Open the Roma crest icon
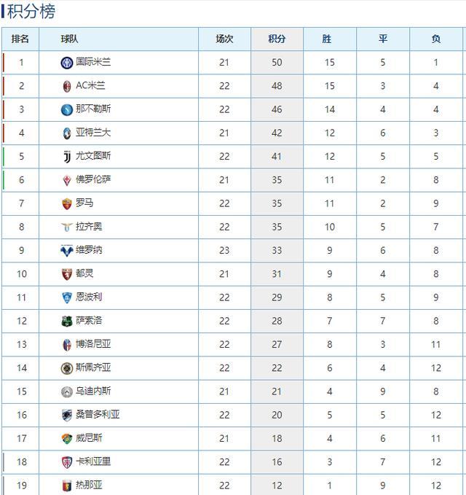The image size is (466, 495). 66,203
